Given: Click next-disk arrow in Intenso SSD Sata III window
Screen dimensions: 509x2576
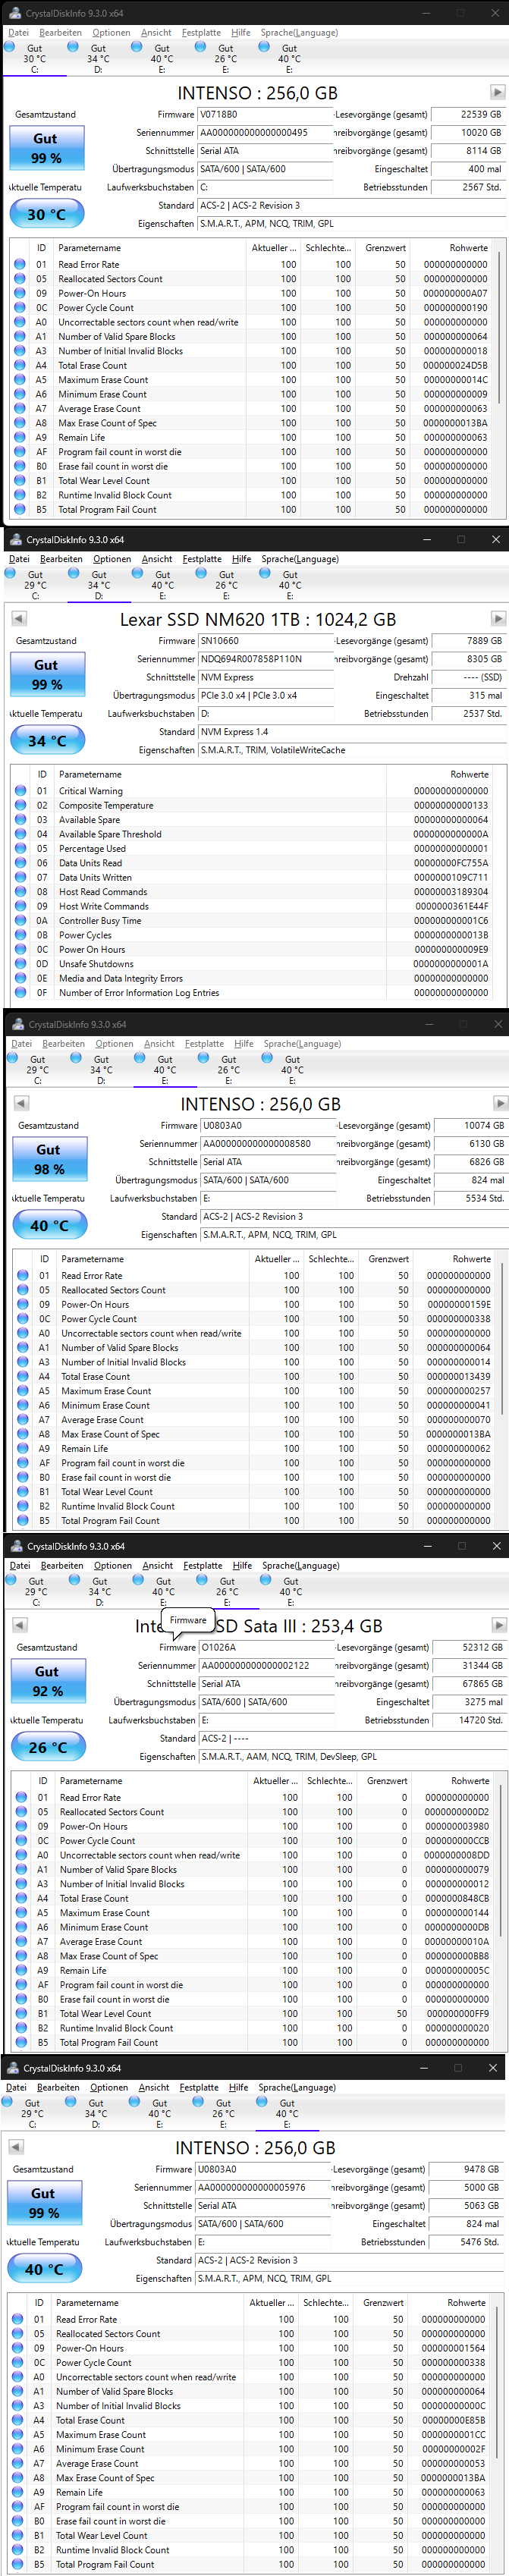Looking at the screenshot, I should pos(499,1625).
